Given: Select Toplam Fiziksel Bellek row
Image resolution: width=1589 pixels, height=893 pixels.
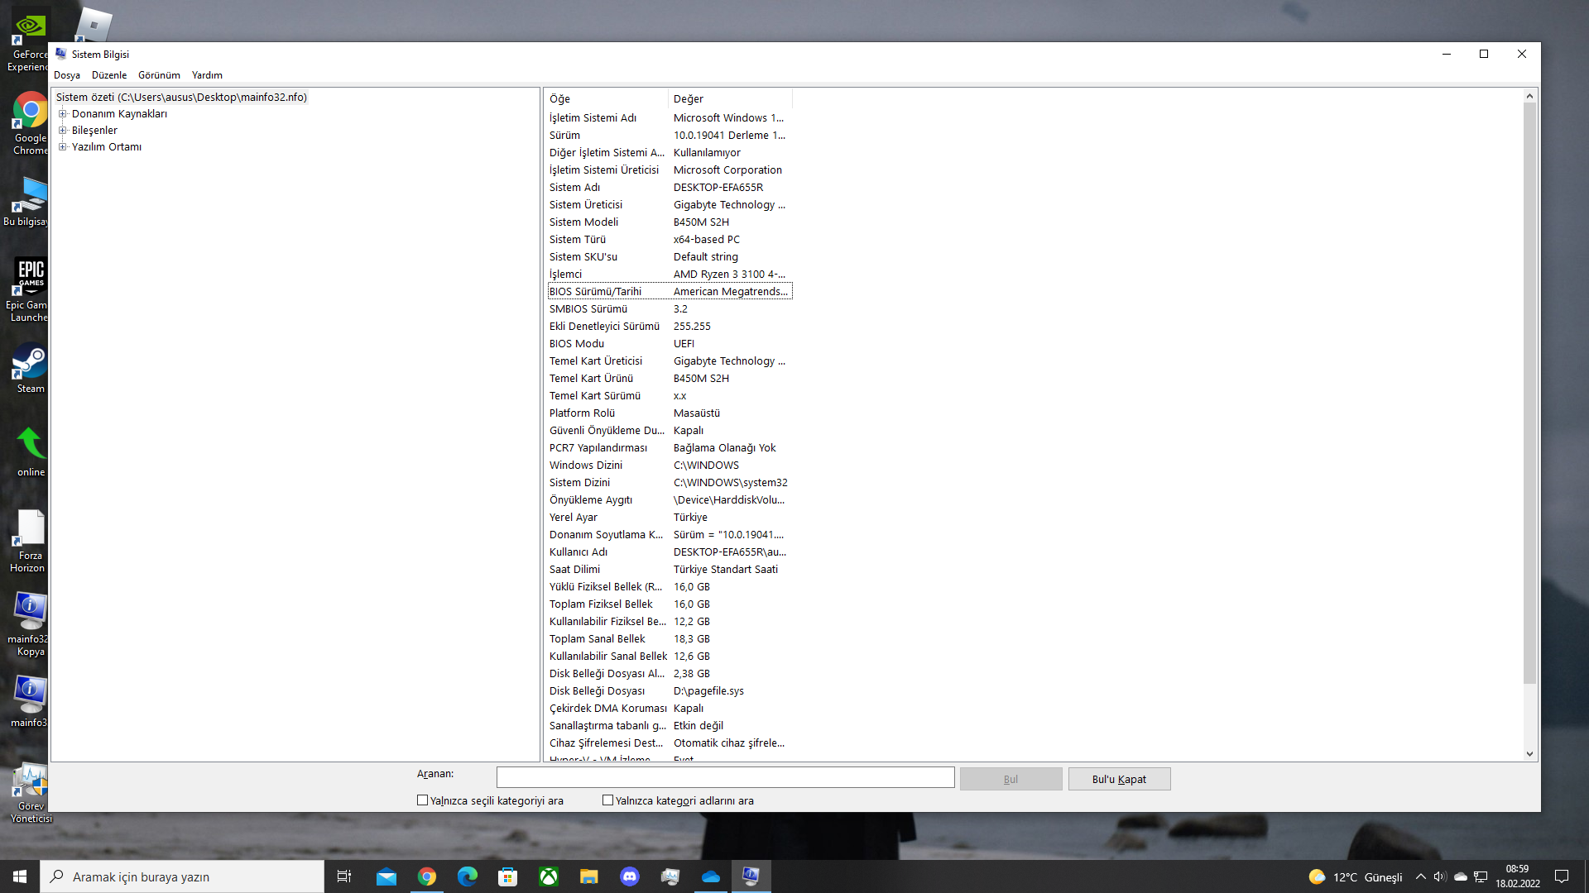Looking at the screenshot, I should (670, 604).
